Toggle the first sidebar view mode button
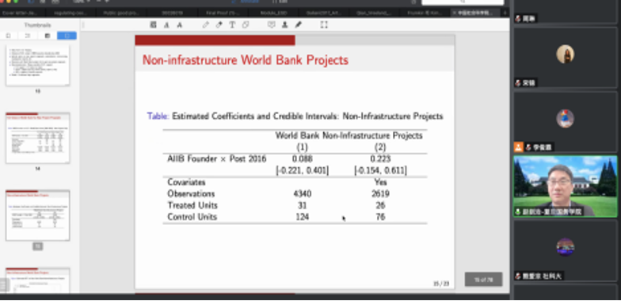 click(x=8, y=36)
